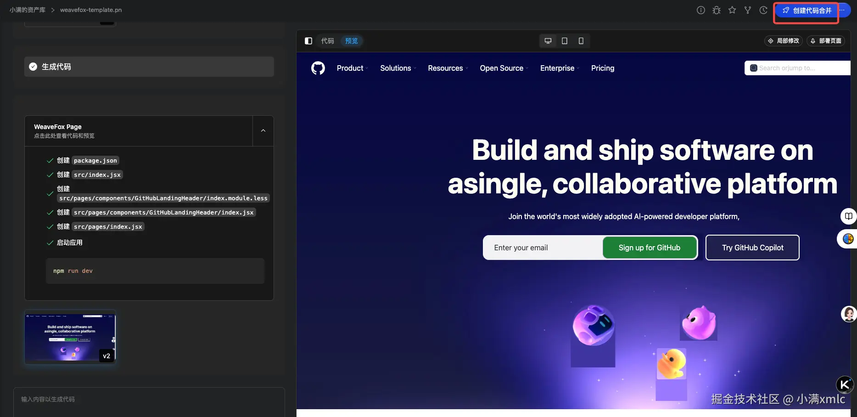The width and height of the screenshot is (857, 417).
Task: Star the project with the star icon
Action: point(732,10)
